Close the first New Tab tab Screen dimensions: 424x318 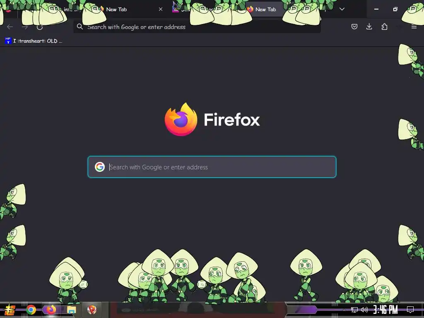pyautogui.click(x=161, y=9)
